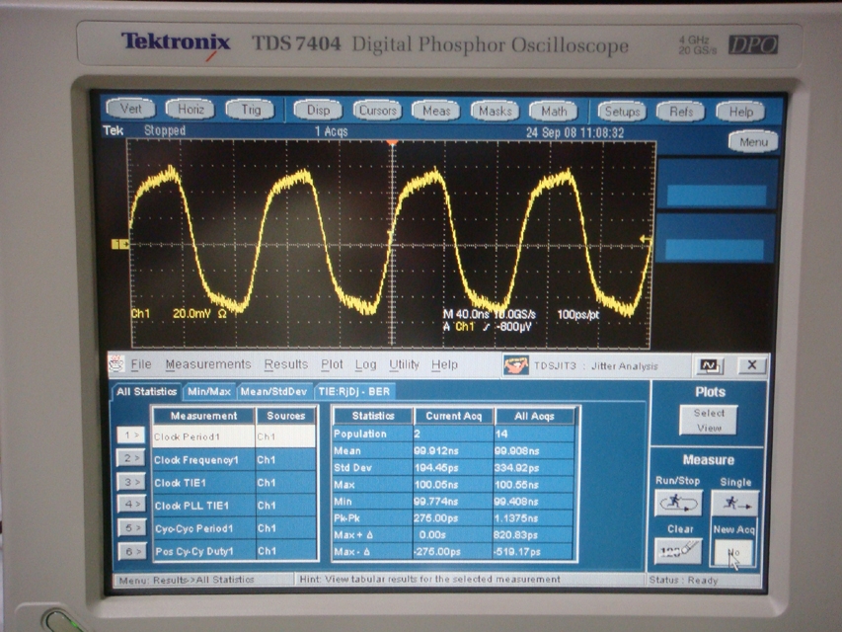
Task: Switch to the Mean/StdDev tab
Action: click(273, 392)
